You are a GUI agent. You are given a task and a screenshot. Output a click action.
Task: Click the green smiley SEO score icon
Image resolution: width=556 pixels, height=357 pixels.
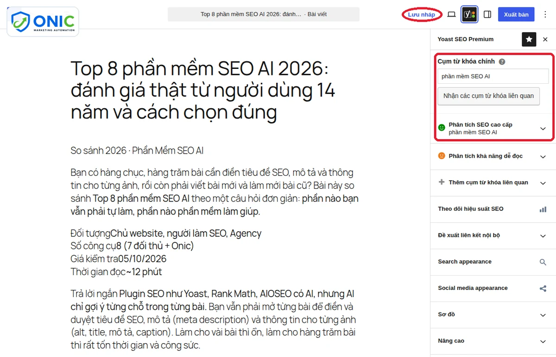[442, 128]
